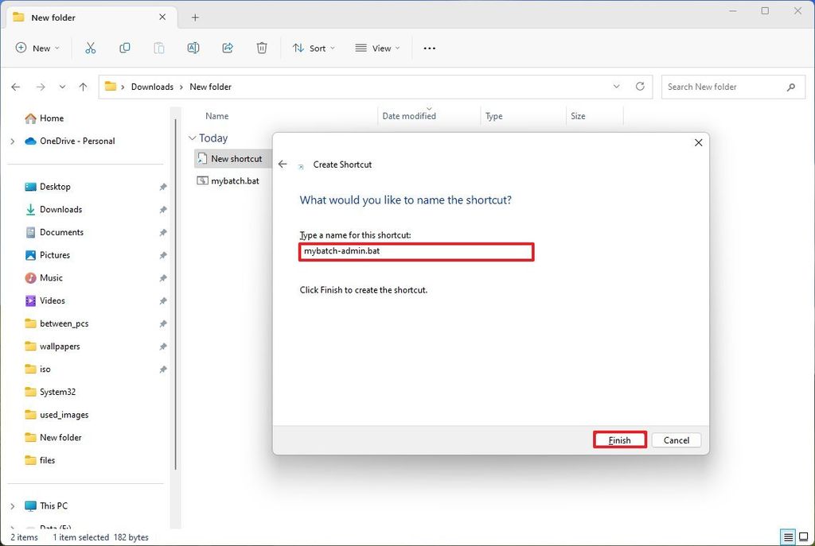
Task: Open the Share icon
Action: [228, 48]
